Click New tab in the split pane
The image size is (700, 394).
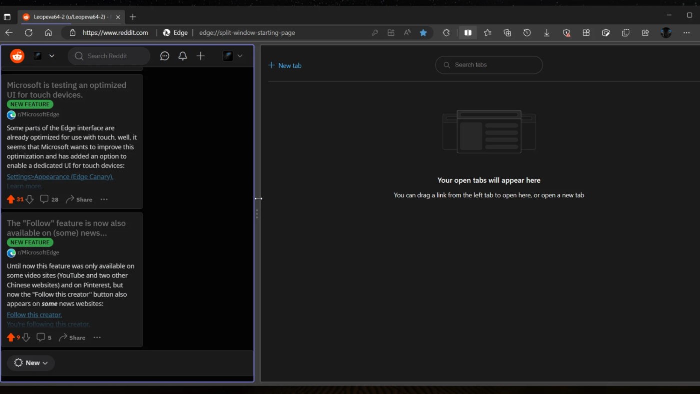[285, 65]
